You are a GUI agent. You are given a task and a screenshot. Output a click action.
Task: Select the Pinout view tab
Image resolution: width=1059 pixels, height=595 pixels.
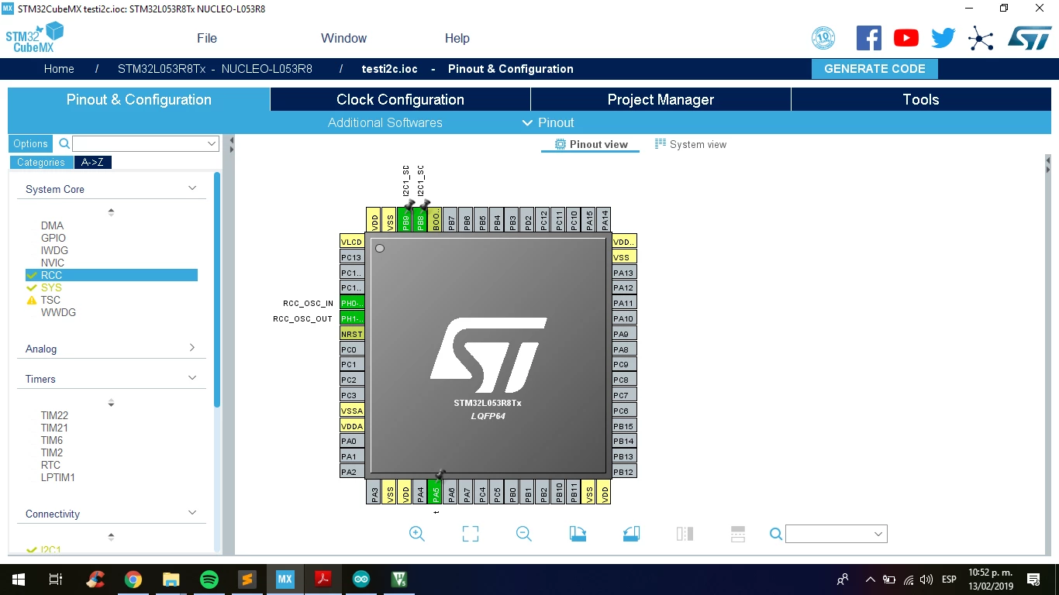click(591, 144)
